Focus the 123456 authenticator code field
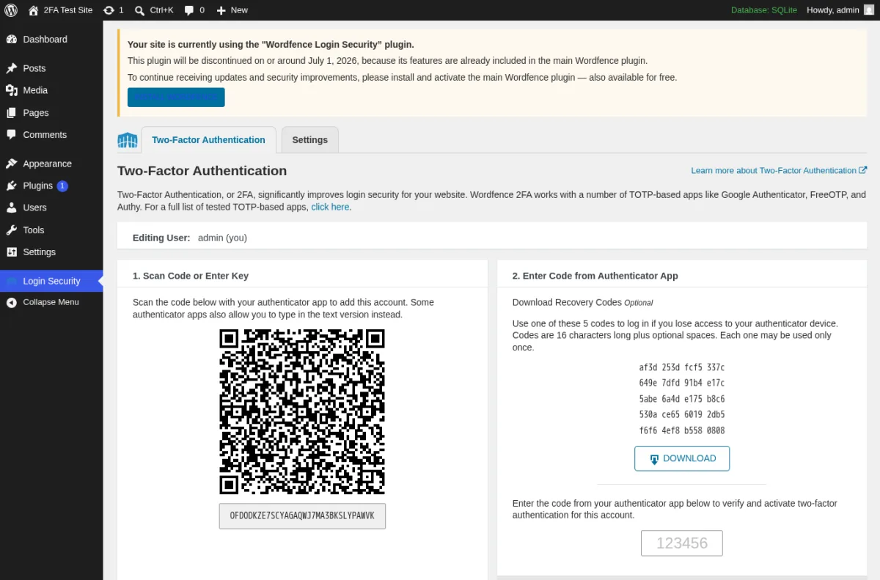Image resolution: width=880 pixels, height=580 pixels. coord(682,543)
